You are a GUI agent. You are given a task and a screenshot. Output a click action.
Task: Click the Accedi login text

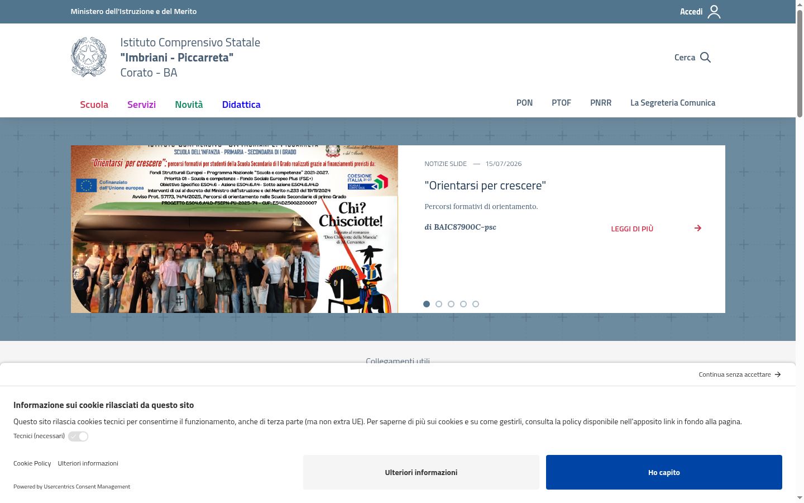[691, 12]
